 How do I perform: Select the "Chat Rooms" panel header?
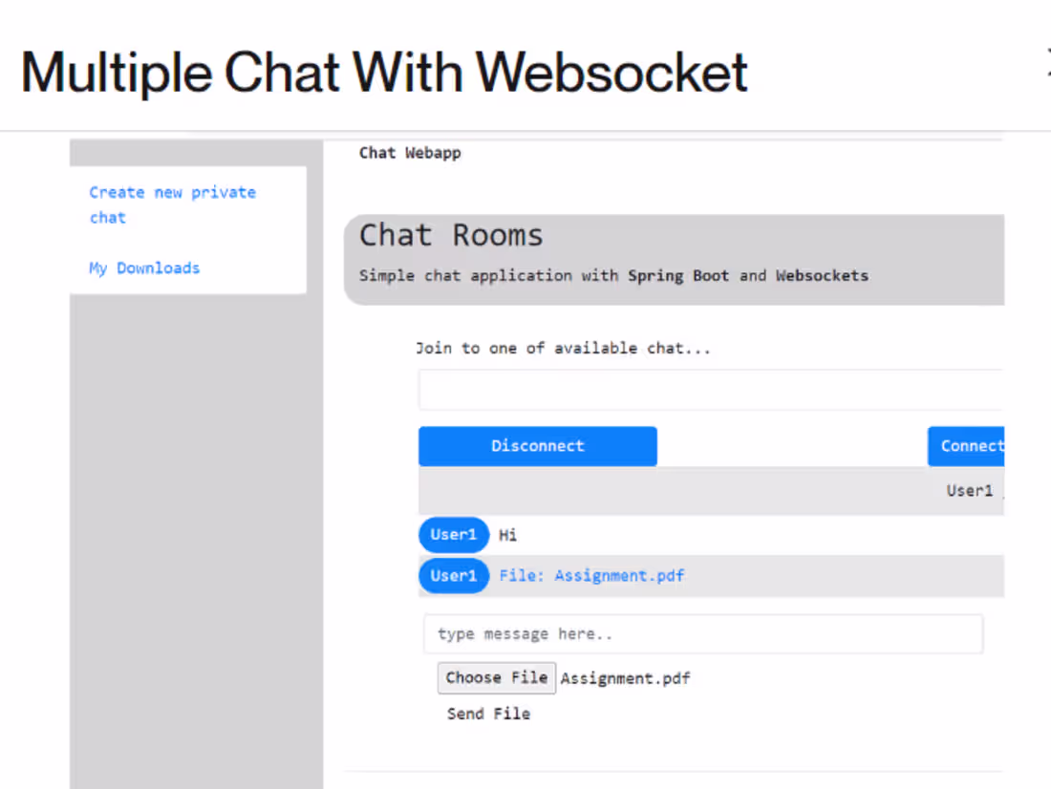tap(450, 235)
